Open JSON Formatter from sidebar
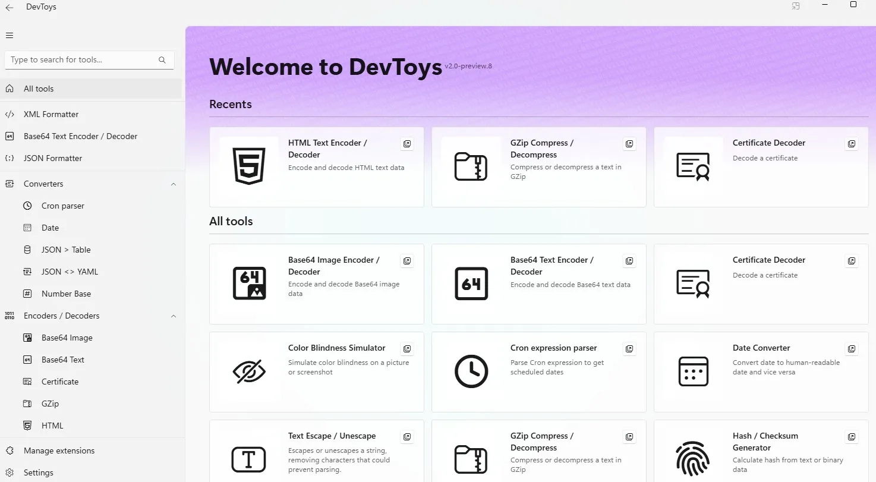The image size is (876, 482). click(91, 158)
